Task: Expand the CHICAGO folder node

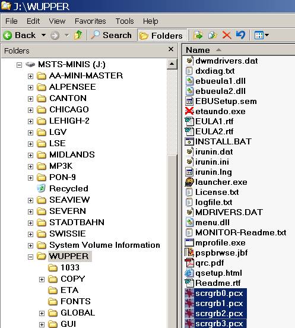Action: (x=30, y=111)
